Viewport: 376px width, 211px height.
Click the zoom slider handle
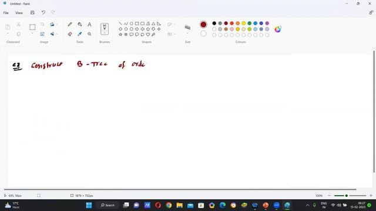pos(346,196)
